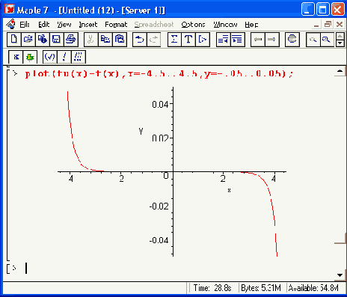Click the New worksheet icon
This screenshot has height=297, width=347.
14,40
